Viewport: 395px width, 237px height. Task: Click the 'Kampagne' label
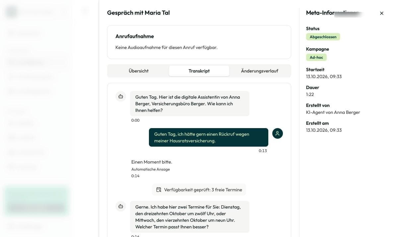pyautogui.click(x=317, y=49)
